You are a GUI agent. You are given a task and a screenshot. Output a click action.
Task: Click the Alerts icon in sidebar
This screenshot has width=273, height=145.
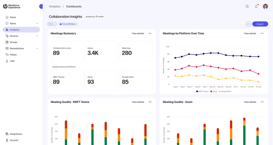click(7, 23)
